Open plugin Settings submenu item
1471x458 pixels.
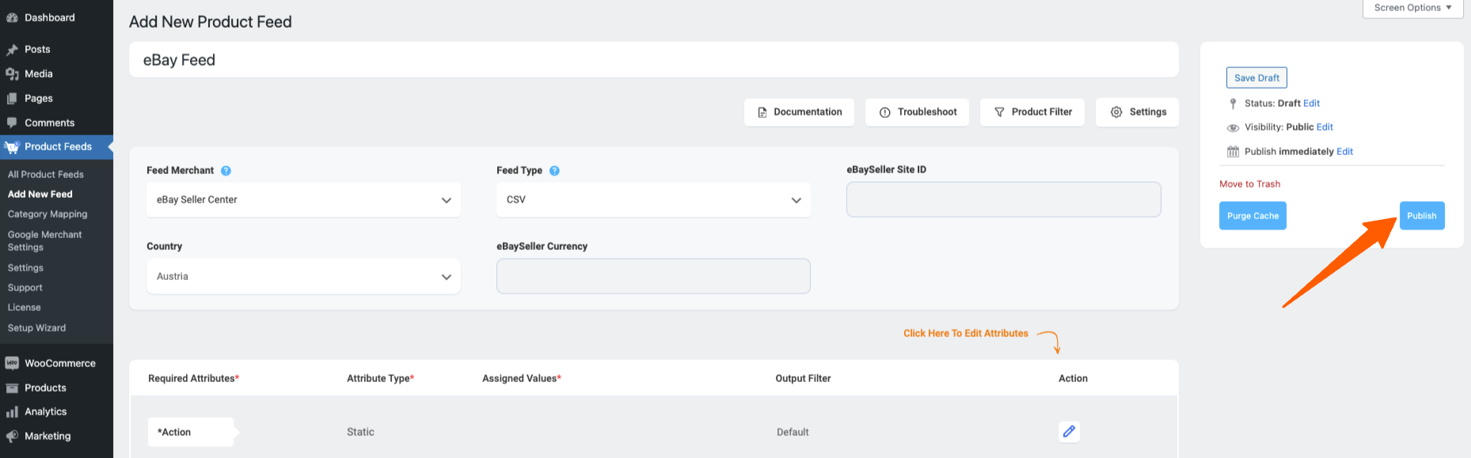[x=25, y=268]
